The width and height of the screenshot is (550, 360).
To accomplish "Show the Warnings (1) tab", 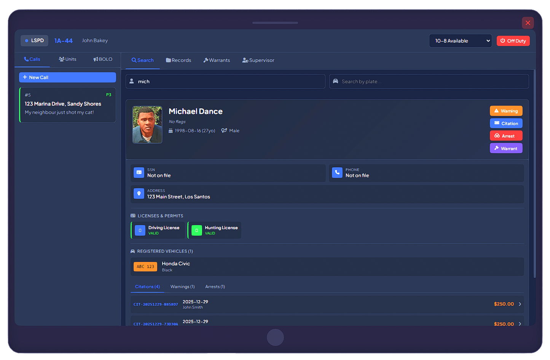I will [183, 287].
